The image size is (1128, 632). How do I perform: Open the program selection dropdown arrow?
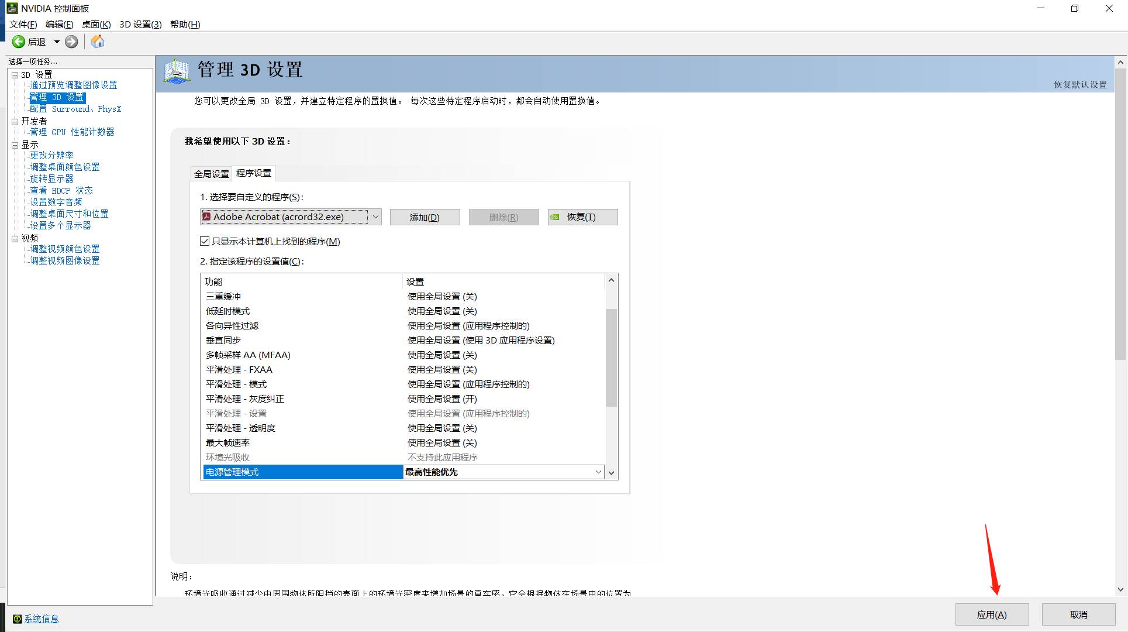tap(375, 217)
